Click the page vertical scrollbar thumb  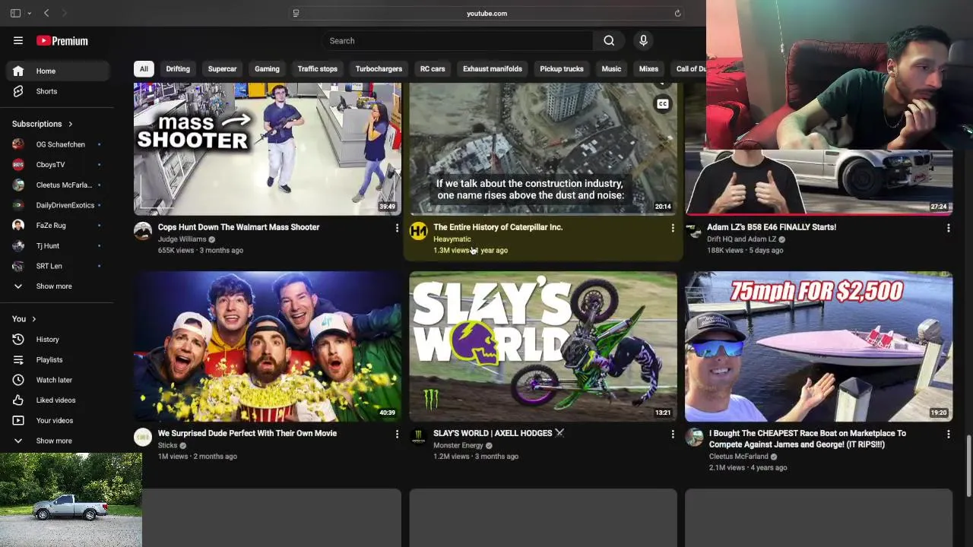click(968, 466)
